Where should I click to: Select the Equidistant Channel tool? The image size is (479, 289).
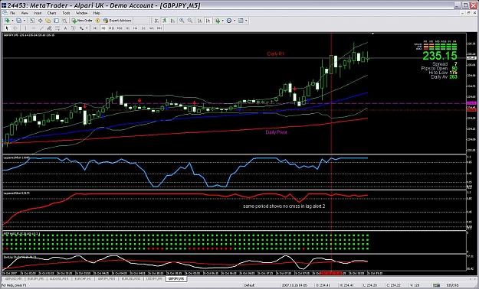(x=49, y=28)
